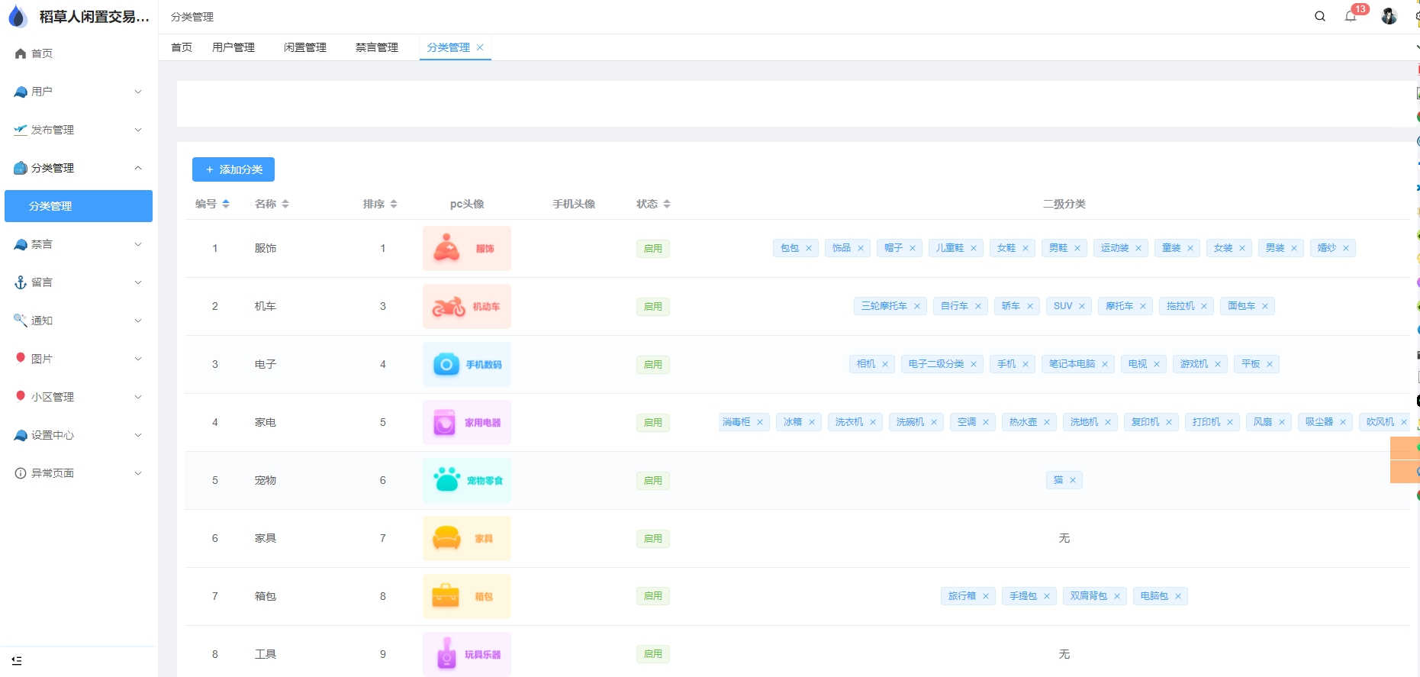This screenshot has height=677, width=1420.
Task: Expand the 发布管理 sidebar menu
Action: click(79, 130)
